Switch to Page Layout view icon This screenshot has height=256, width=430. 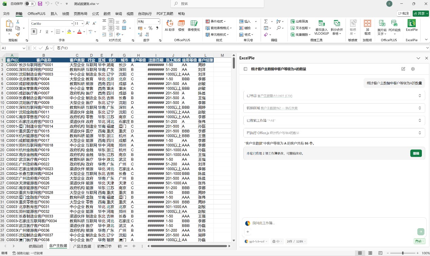coord(370,253)
